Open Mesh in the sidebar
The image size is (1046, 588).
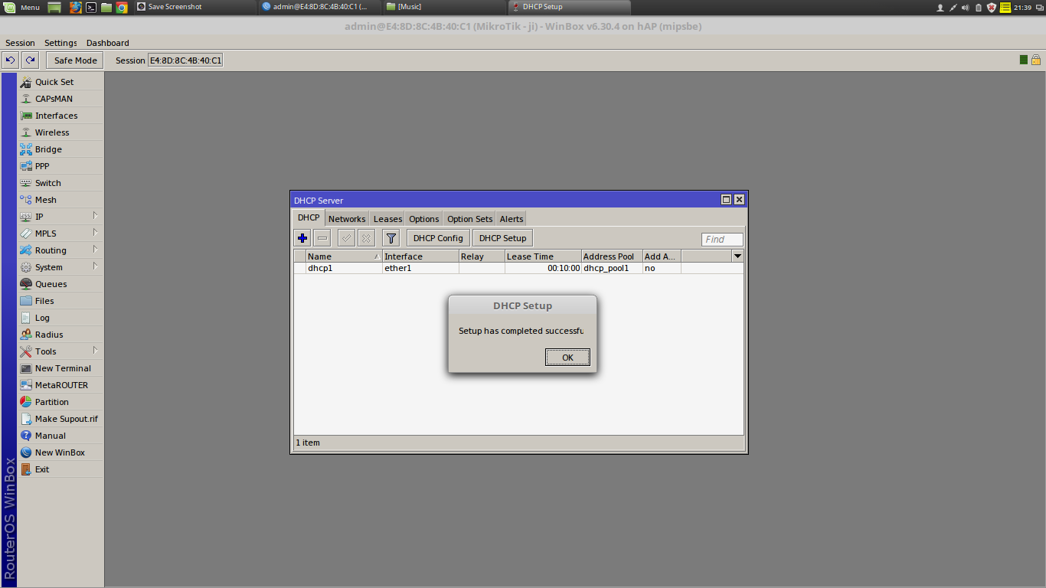pos(60,200)
